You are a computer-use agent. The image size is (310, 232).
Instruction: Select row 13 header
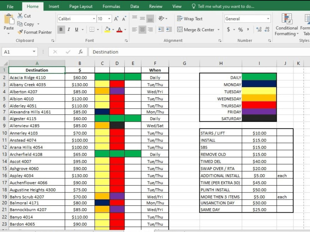click(4, 154)
